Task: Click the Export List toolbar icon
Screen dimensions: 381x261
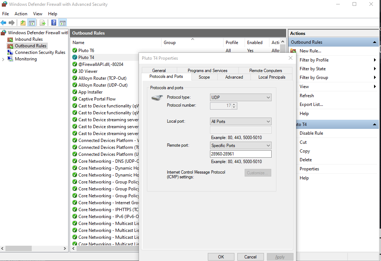Action: tap(43, 23)
